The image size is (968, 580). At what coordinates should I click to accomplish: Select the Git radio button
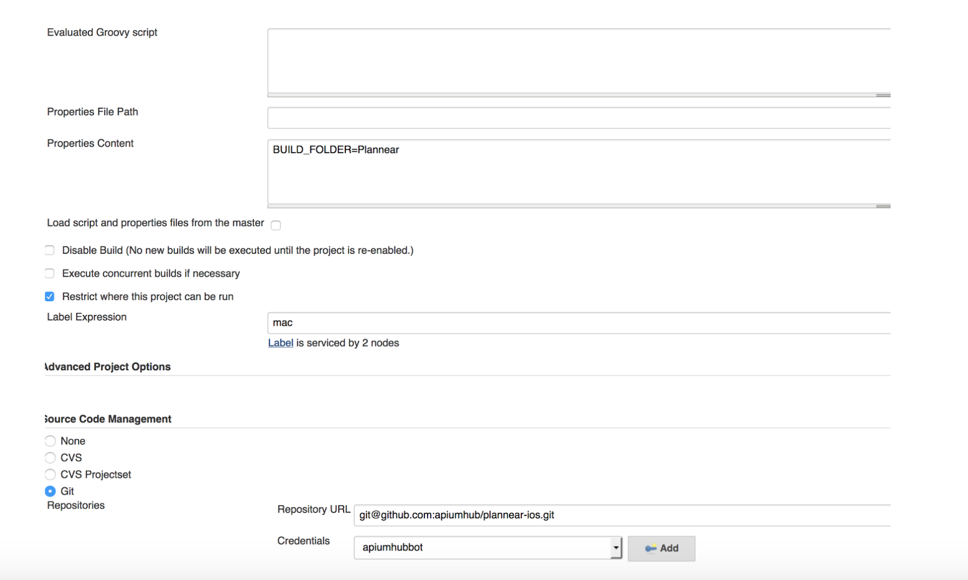[x=50, y=491]
